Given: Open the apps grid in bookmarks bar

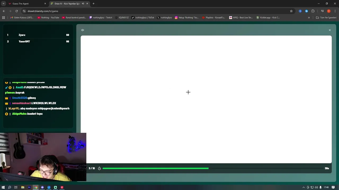Looking at the screenshot, I should click(3, 18).
